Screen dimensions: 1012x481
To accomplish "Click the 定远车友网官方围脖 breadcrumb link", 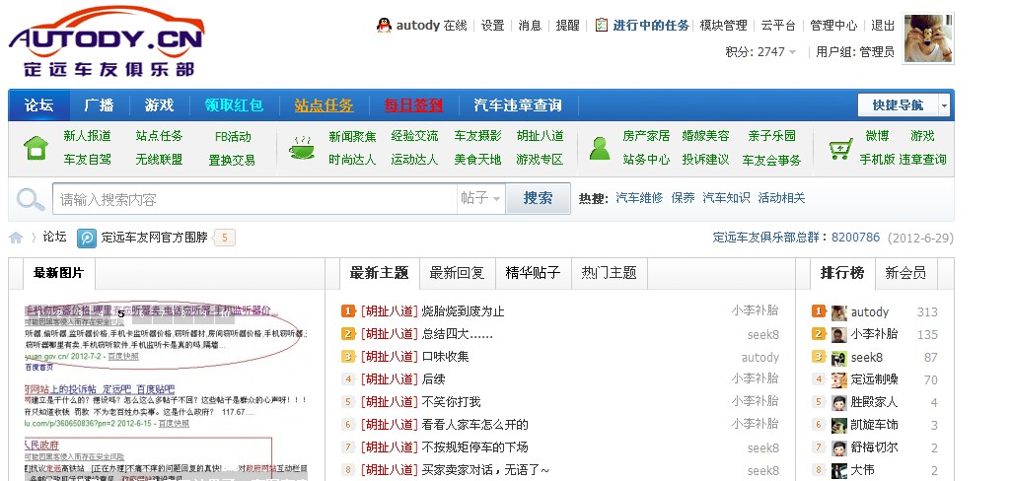I will pyautogui.click(x=154, y=238).
